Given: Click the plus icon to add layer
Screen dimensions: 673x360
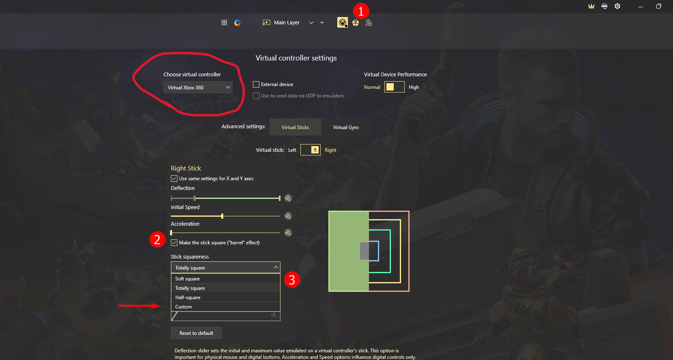Looking at the screenshot, I should tap(322, 23).
